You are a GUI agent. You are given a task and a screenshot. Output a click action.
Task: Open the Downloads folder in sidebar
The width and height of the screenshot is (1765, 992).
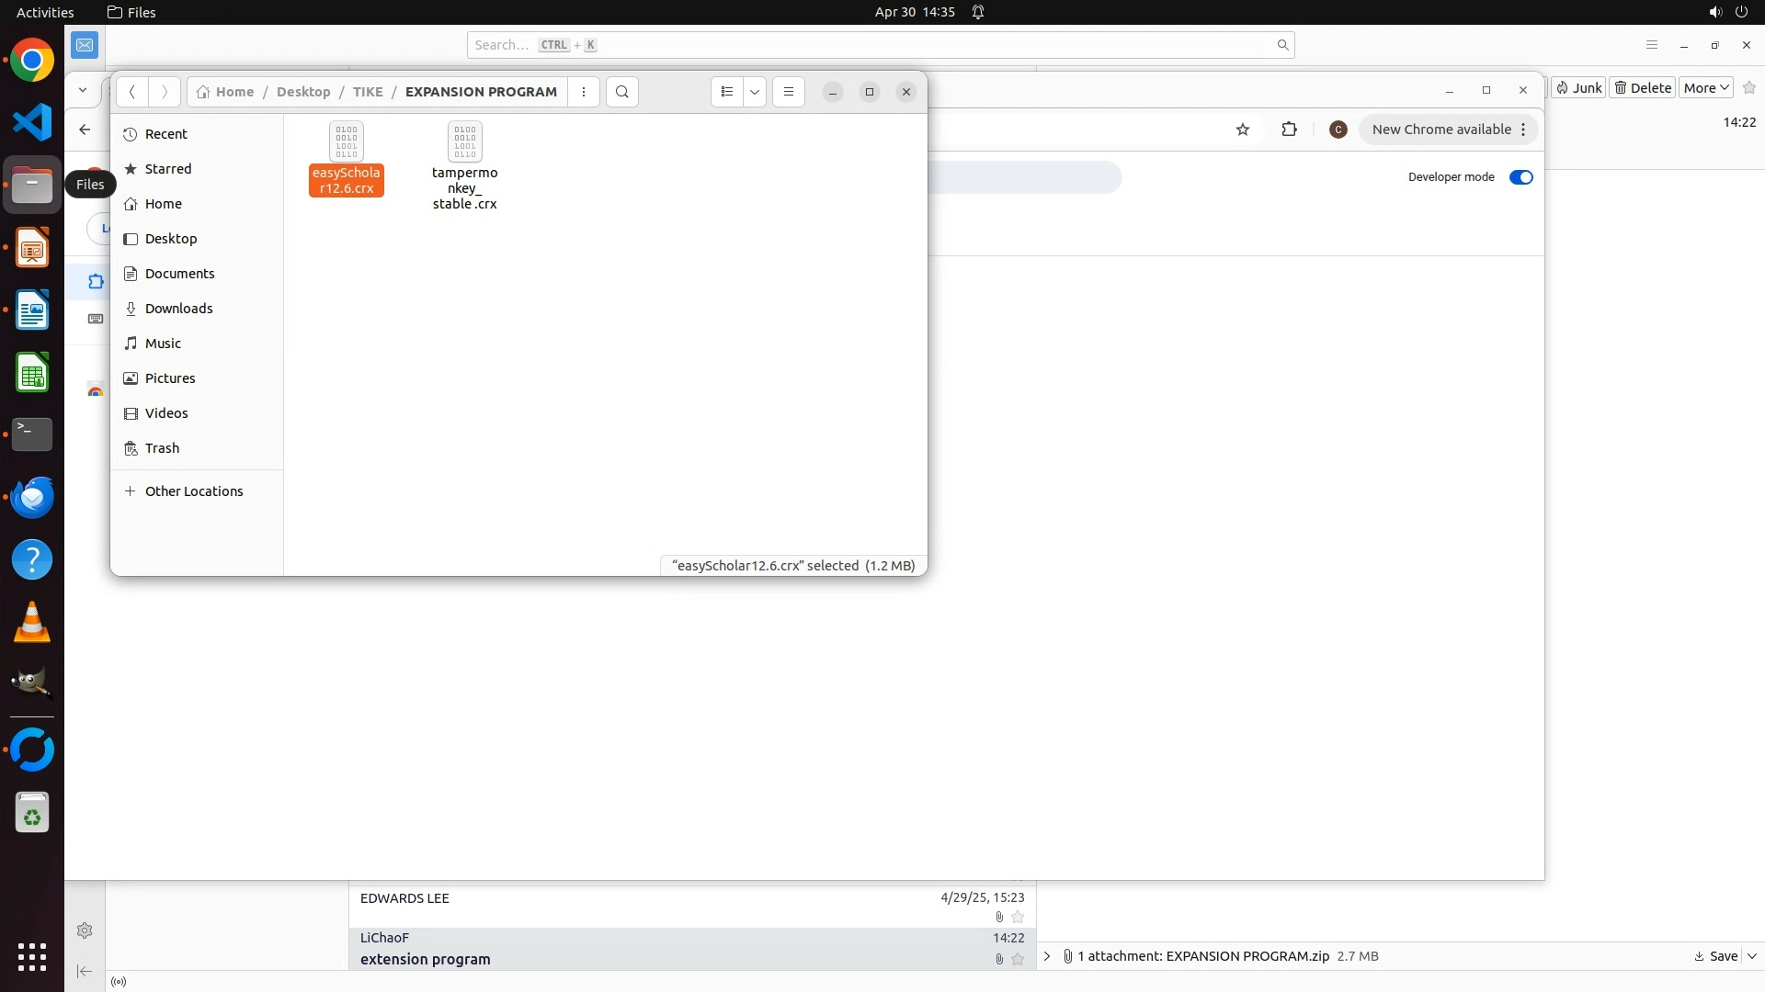click(178, 309)
